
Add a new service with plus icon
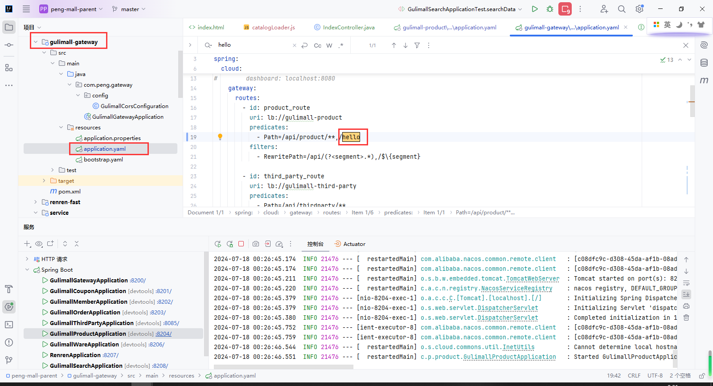point(27,244)
